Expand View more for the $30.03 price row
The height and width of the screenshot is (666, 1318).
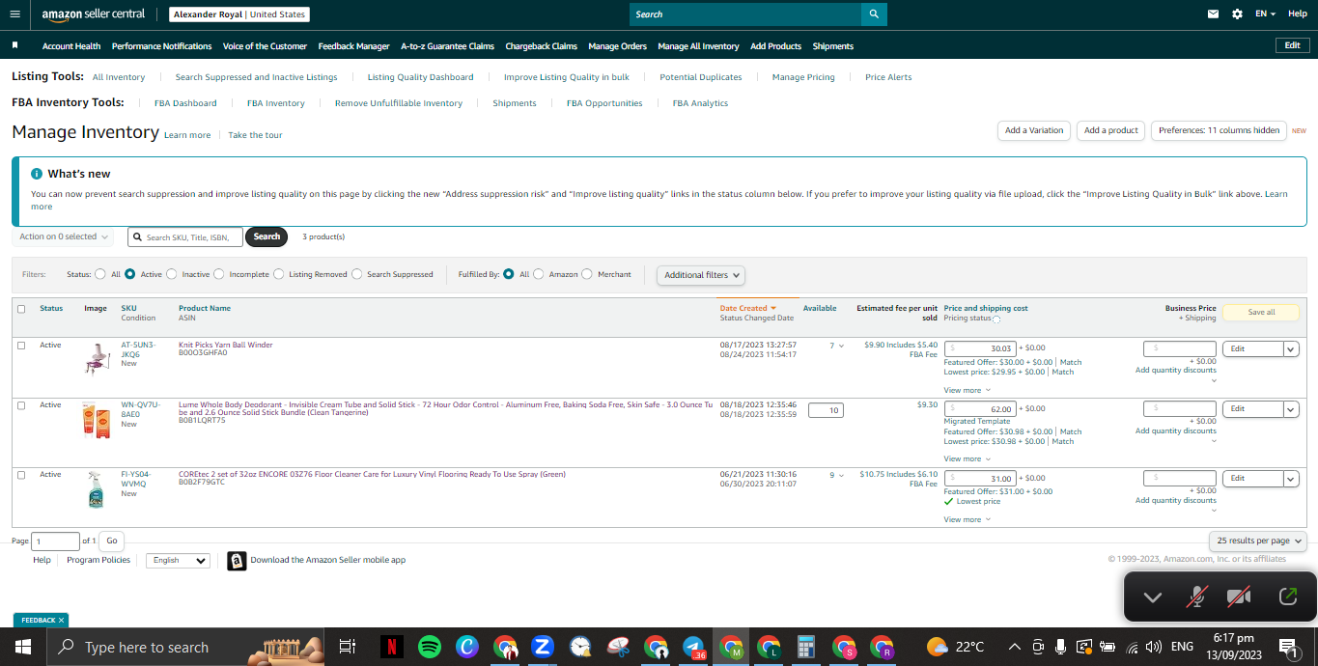(967, 390)
